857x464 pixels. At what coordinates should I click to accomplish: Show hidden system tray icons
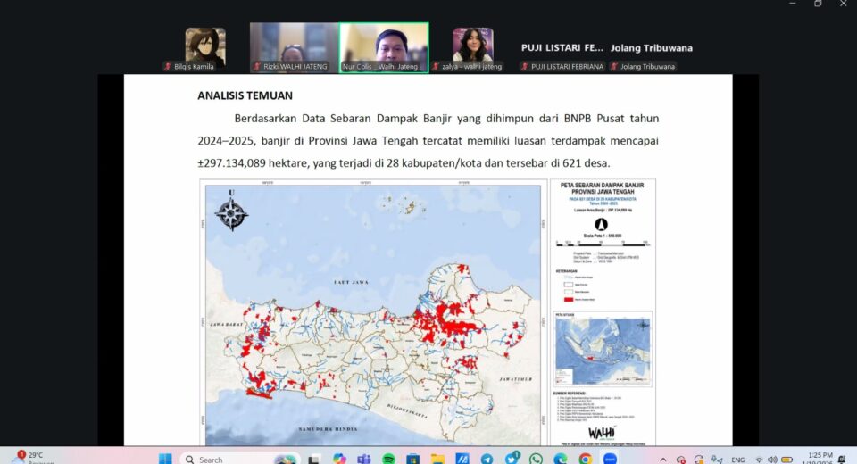[x=662, y=460]
